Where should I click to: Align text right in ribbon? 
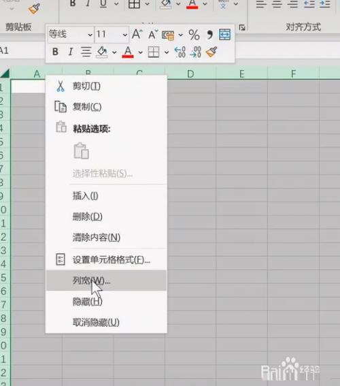(293, 4)
